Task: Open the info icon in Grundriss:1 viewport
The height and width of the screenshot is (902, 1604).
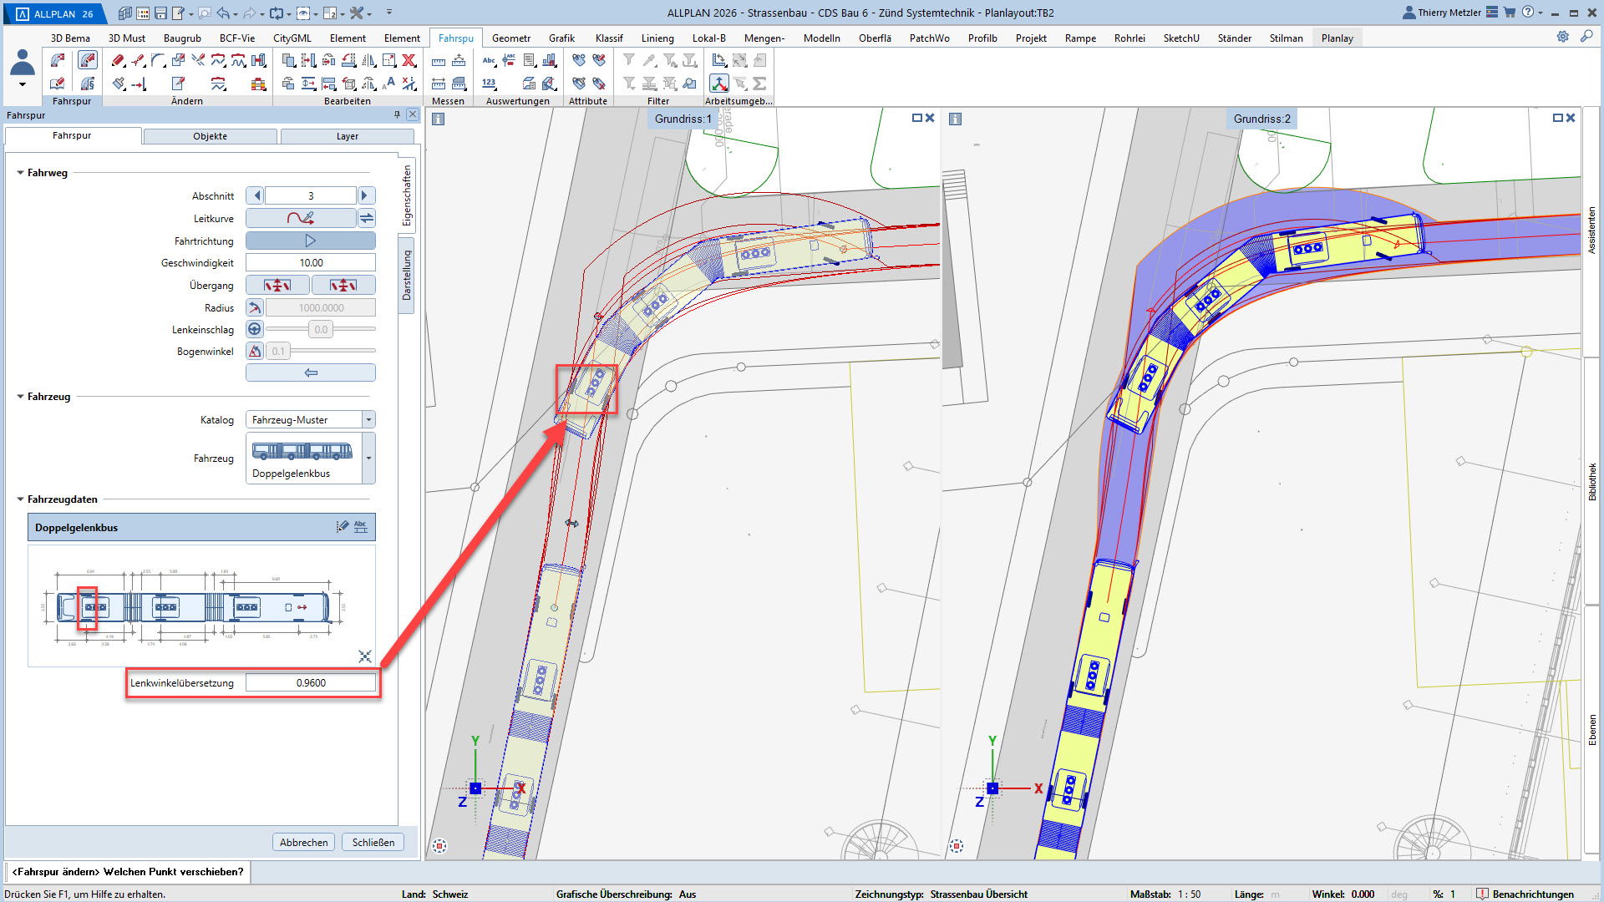Action: click(439, 119)
